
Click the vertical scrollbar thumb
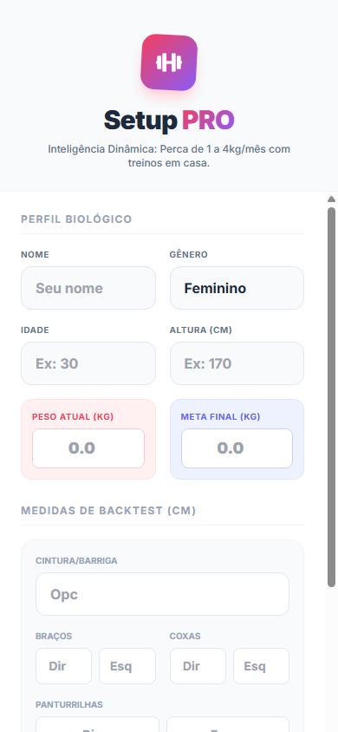(331, 397)
